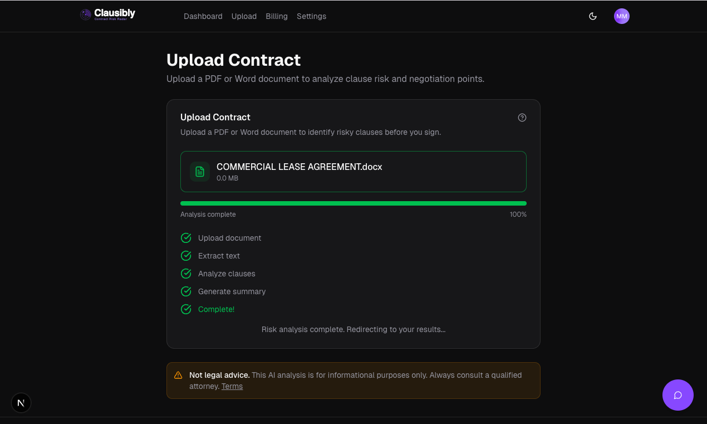Screen dimensions: 707x424
Task: Click the orange warning triangle icon
Action: click(178, 375)
